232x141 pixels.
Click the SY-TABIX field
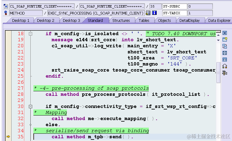click(175, 13)
